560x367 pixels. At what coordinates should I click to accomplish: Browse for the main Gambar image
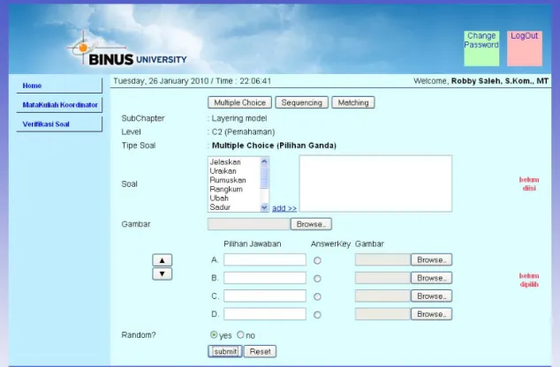point(311,224)
